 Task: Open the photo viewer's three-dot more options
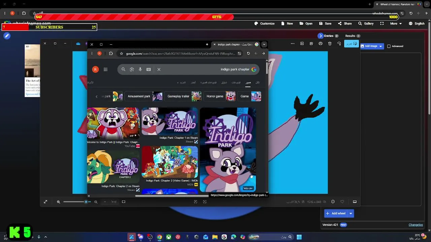pyautogui.click(x=293, y=44)
